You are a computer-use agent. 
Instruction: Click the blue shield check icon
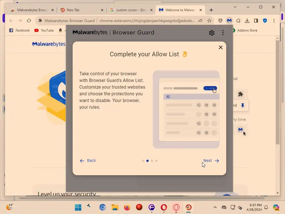click(x=265, y=21)
